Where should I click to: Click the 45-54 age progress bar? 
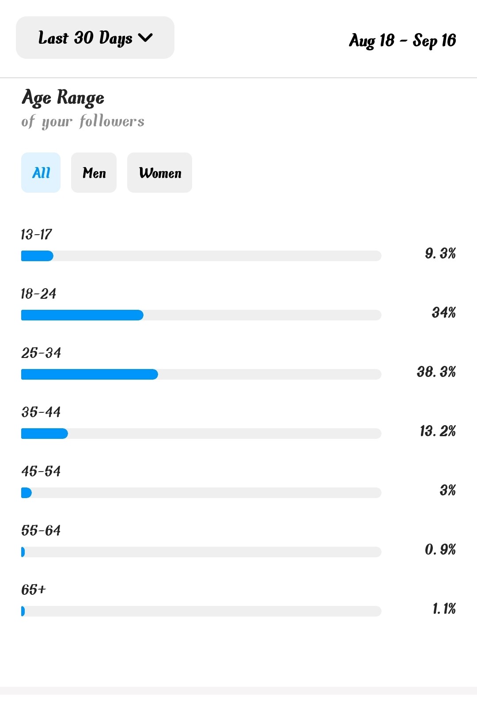tap(201, 493)
